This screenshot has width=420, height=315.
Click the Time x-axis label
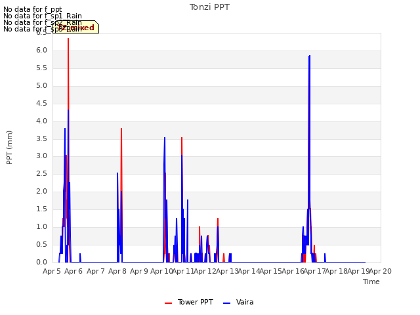click(371, 282)
